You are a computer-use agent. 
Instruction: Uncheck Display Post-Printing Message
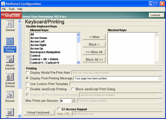pyautogui.click(x=27, y=78)
